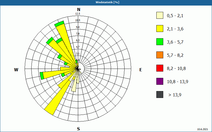Click the S compass label
Screen dimensions: 212x132
[x=78, y=129]
